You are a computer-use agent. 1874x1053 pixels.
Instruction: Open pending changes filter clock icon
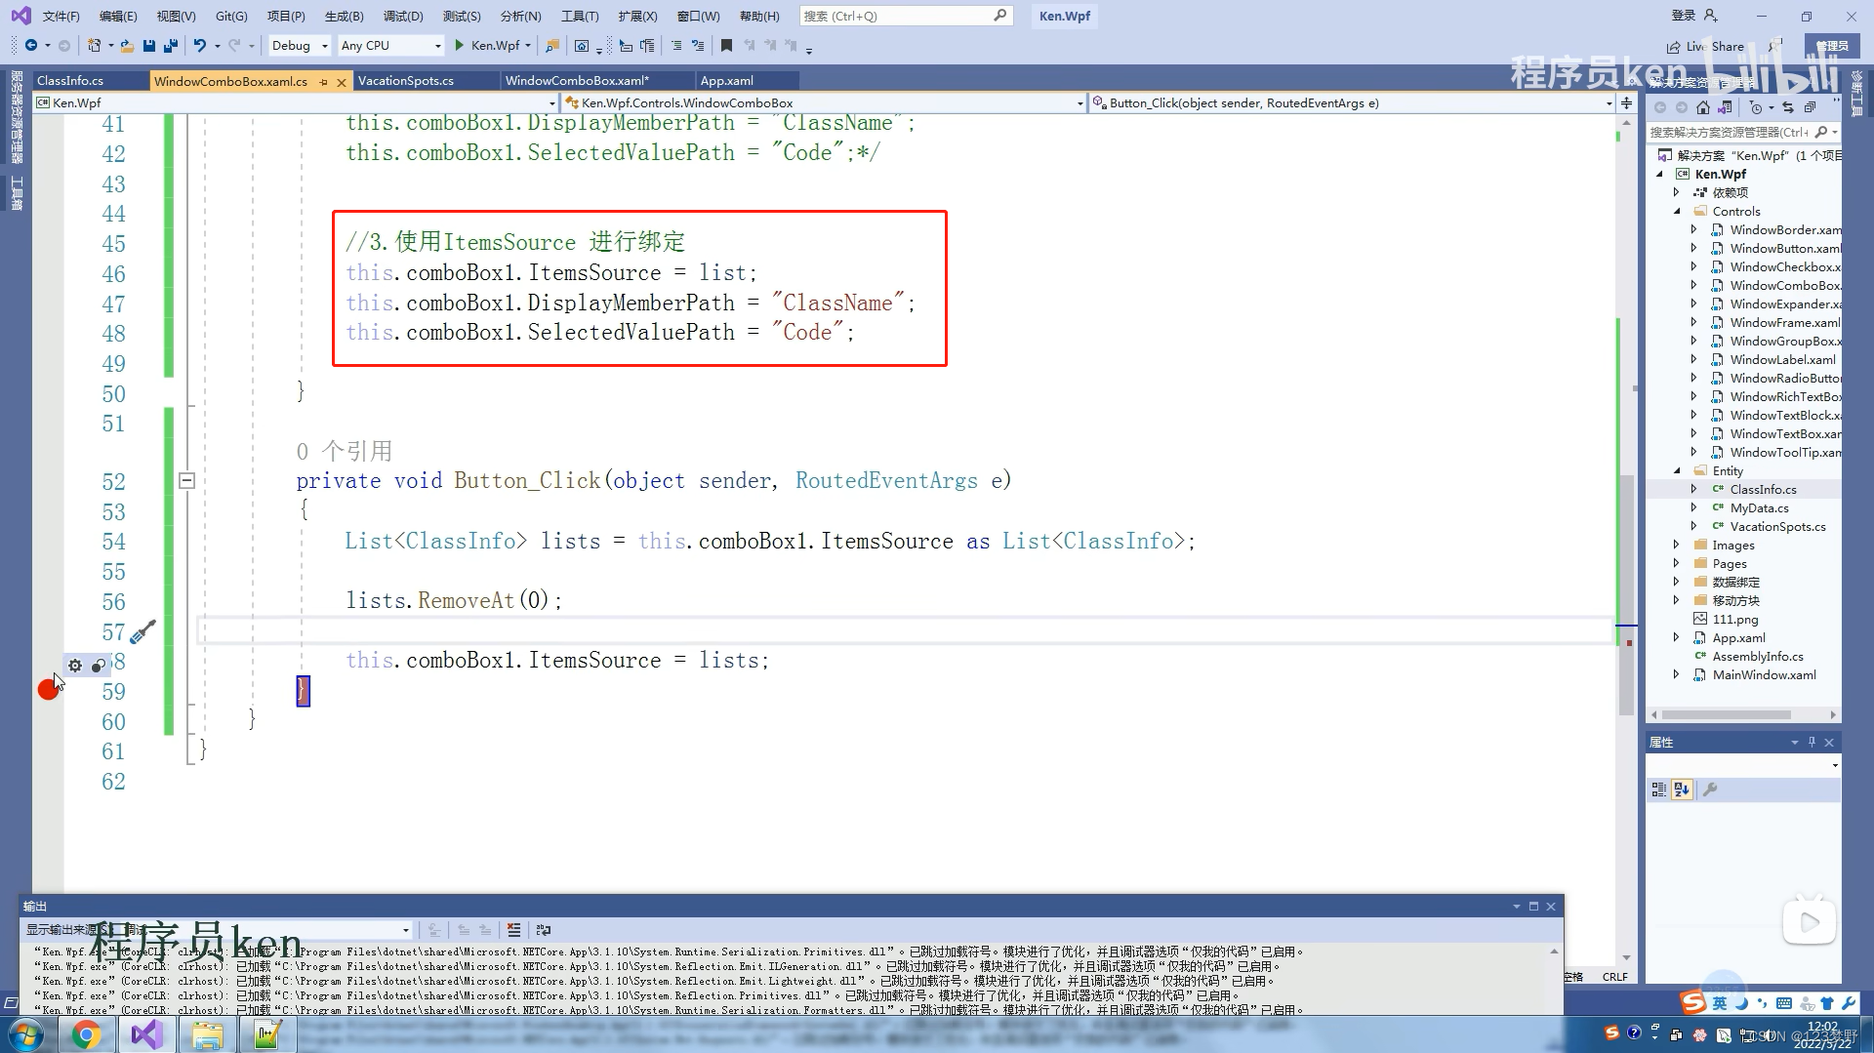point(1756,107)
